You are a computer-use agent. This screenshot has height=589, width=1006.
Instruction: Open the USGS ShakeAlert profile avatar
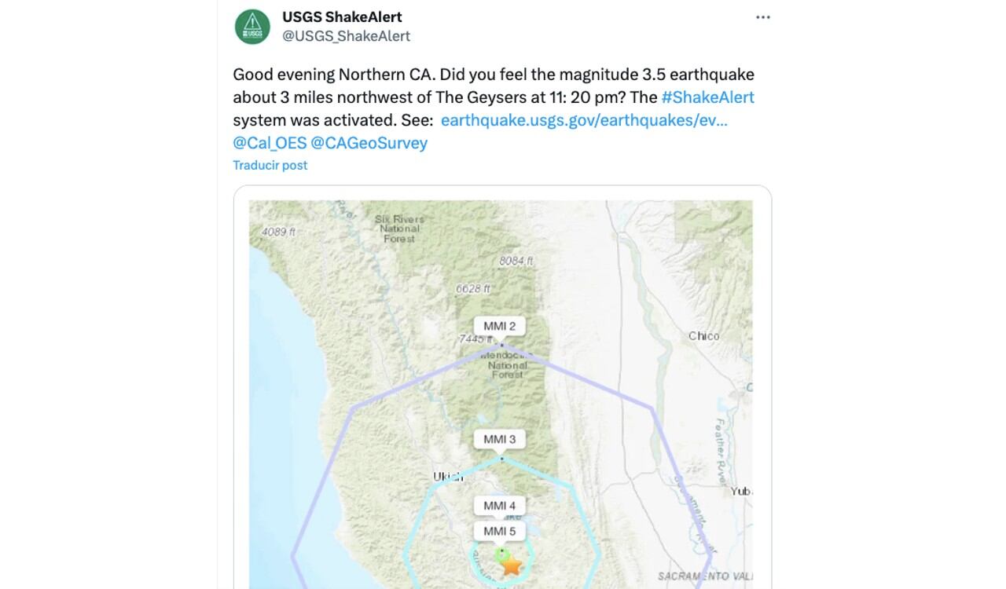pos(251,25)
